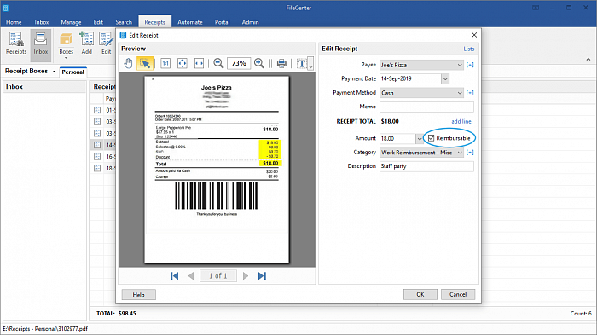Image resolution: width=597 pixels, height=335 pixels.
Task: Open the Inbox menu tab
Action: click(x=42, y=22)
